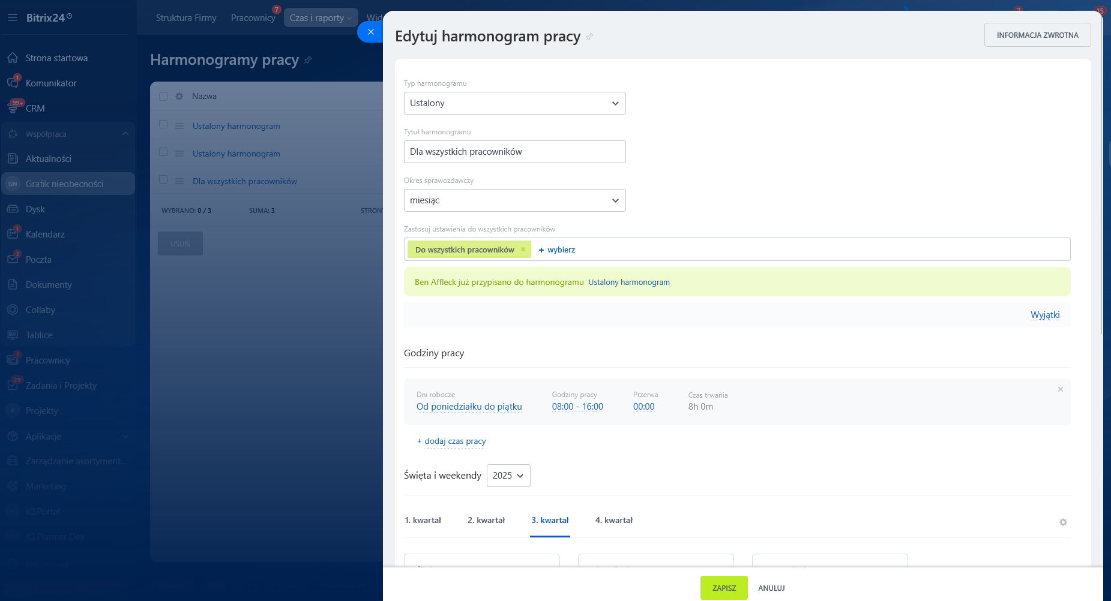Click the gear icon in table header

click(179, 96)
